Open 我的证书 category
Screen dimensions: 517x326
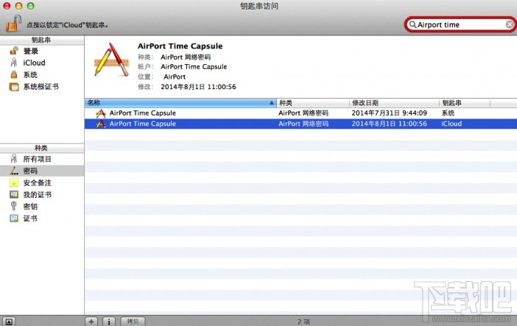pyautogui.click(x=37, y=194)
